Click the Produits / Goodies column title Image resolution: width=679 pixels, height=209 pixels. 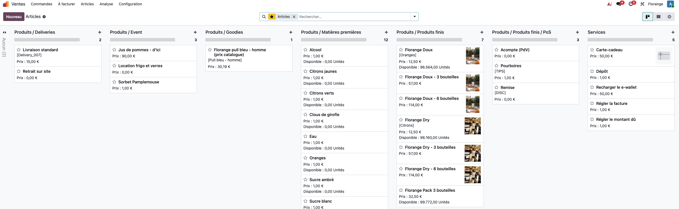click(x=224, y=32)
